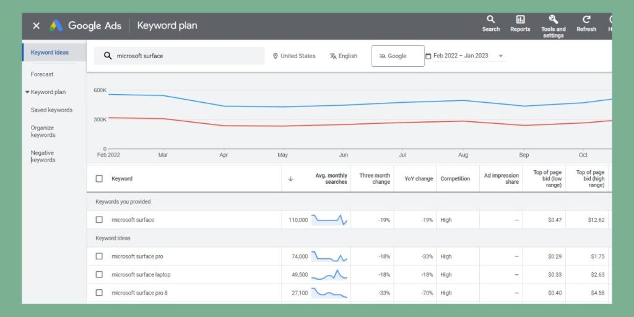This screenshot has width=634, height=317.
Task: Collapse the Keyword plan sidebar section
Action: (27, 92)
